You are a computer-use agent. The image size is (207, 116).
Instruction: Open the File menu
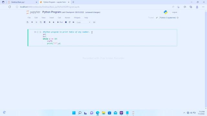29,18
